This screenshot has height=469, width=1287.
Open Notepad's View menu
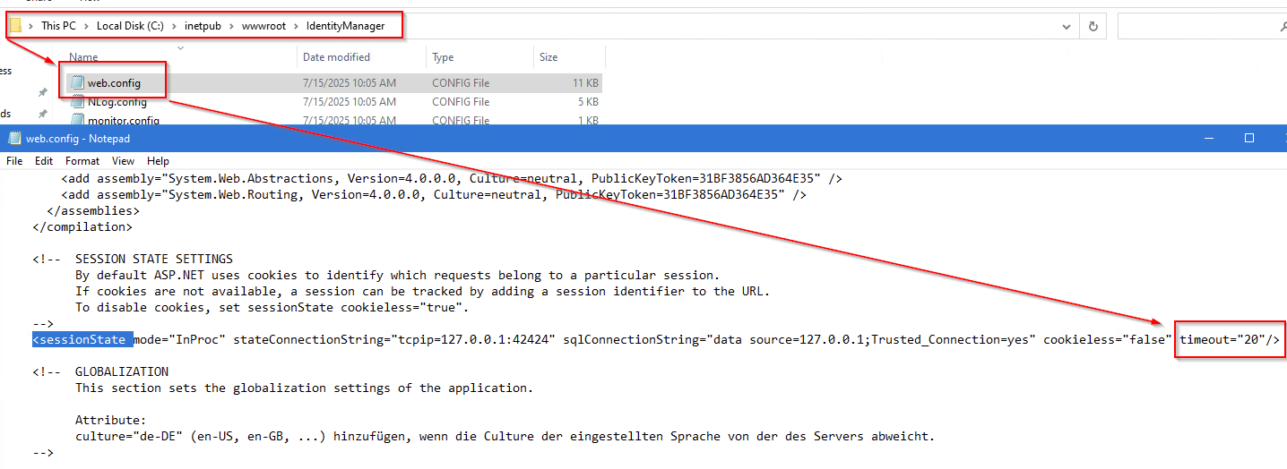[x=124, y=161]
